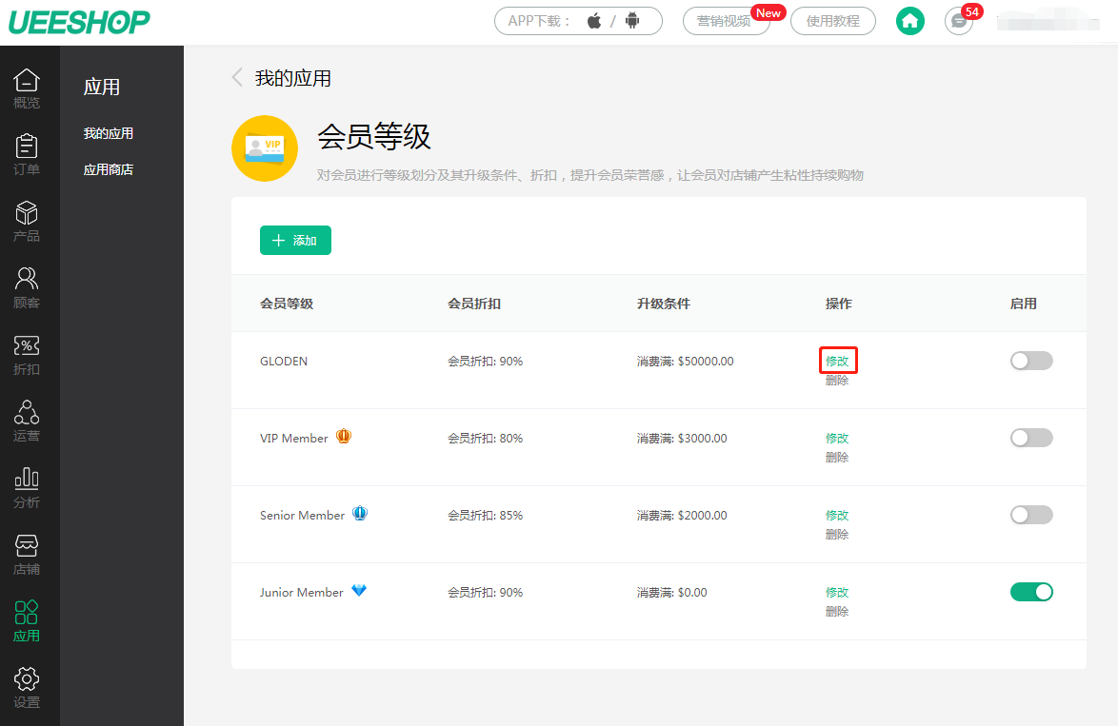Open the 概览 overview sidebar icon
This screenshot has height=726, width=1118.
(x=27, y=88)
